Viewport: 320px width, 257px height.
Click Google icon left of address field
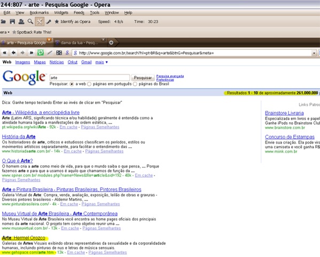point(67,53)
